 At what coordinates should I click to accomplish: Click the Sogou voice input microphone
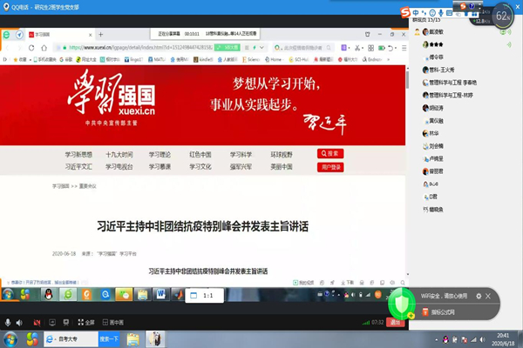click(441, 13)
